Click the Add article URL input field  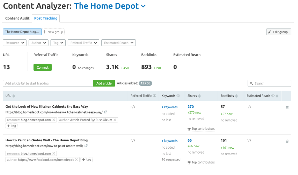tap(48, 84)
